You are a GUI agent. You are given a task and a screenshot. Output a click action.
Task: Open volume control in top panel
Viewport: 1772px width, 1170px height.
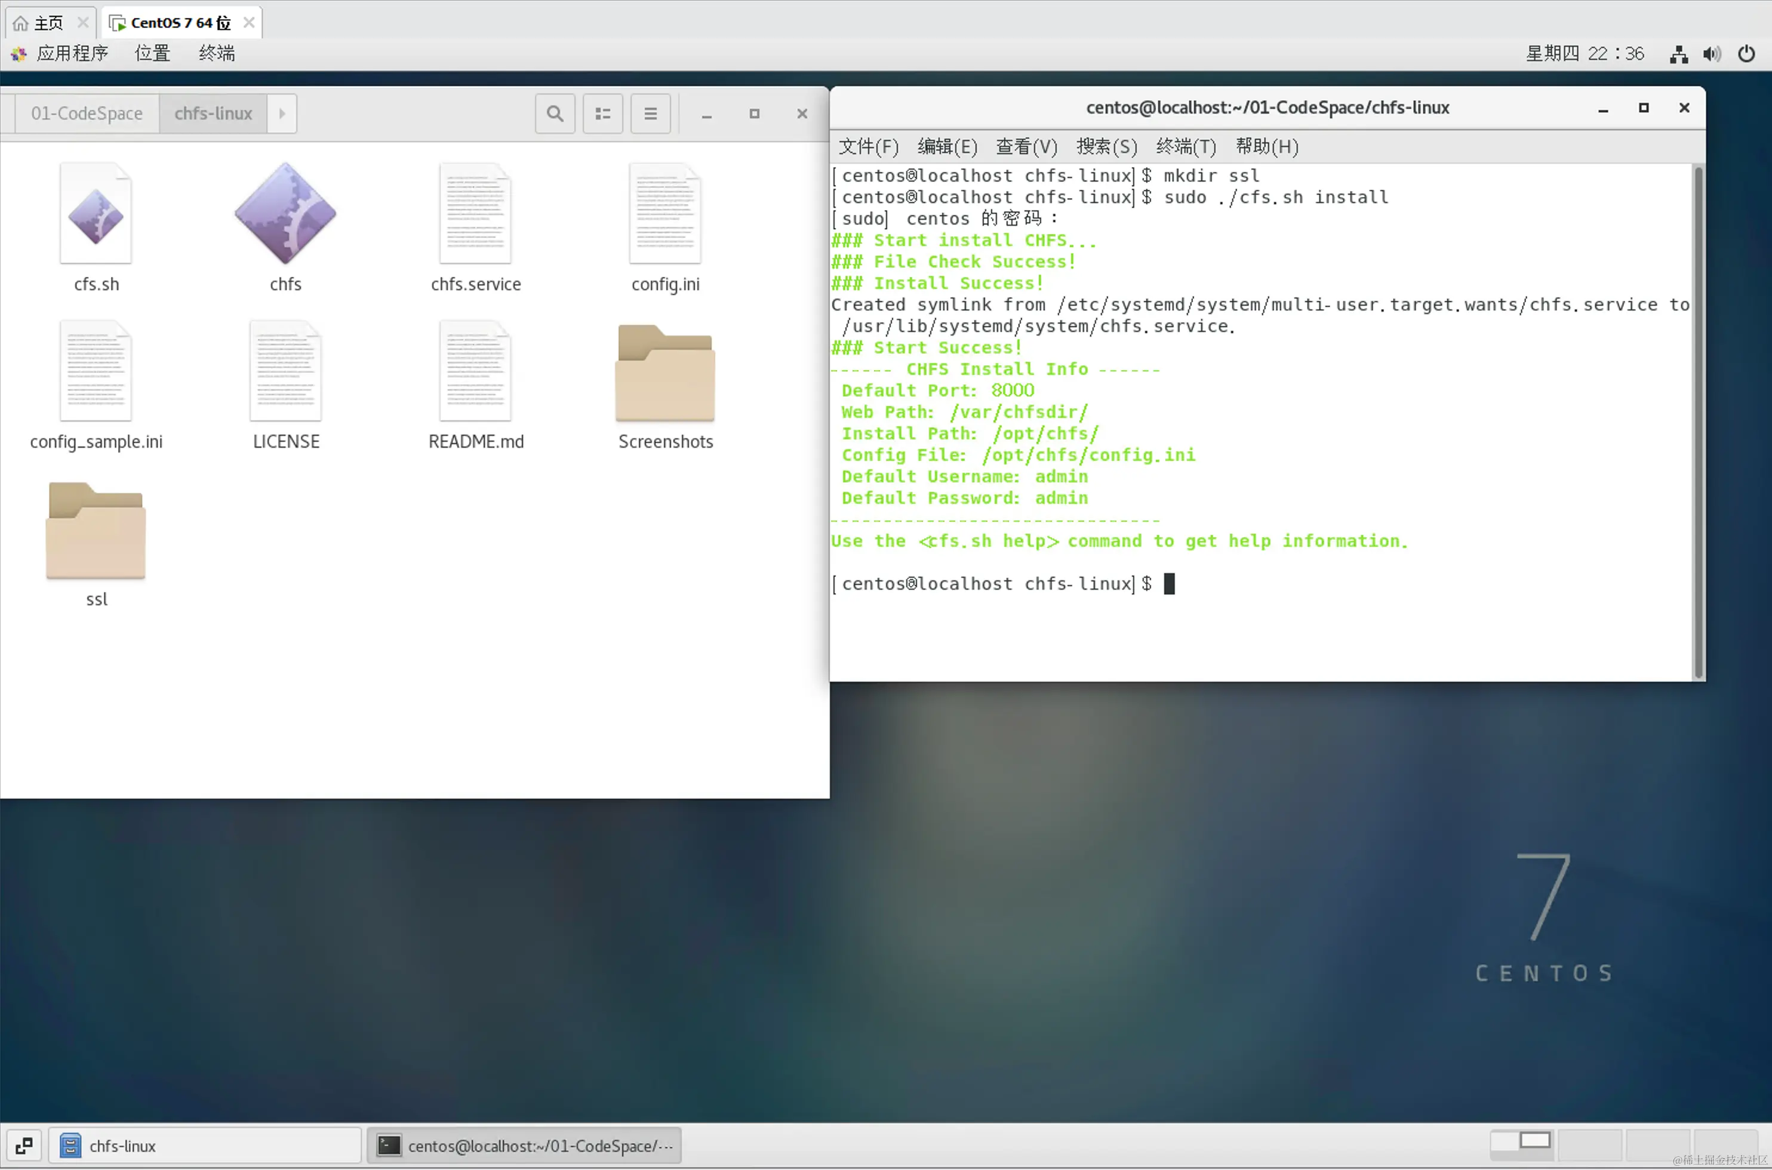coord(1712,54)
